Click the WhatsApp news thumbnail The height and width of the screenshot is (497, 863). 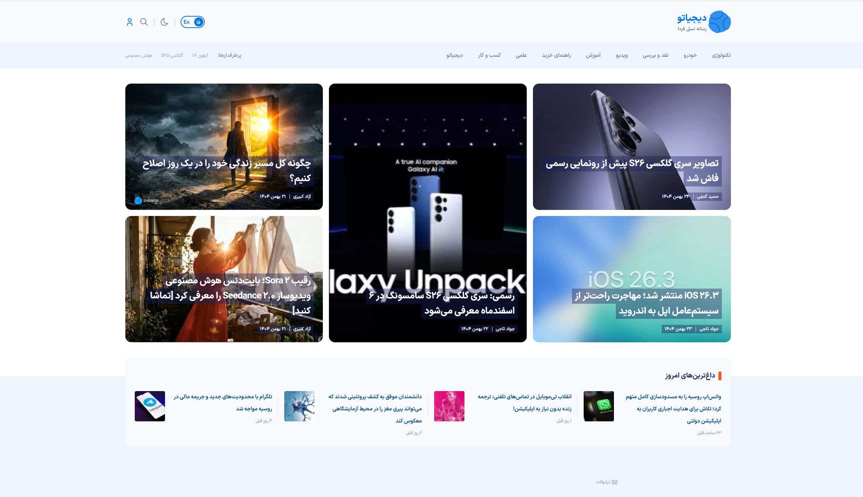click(598, 406)
